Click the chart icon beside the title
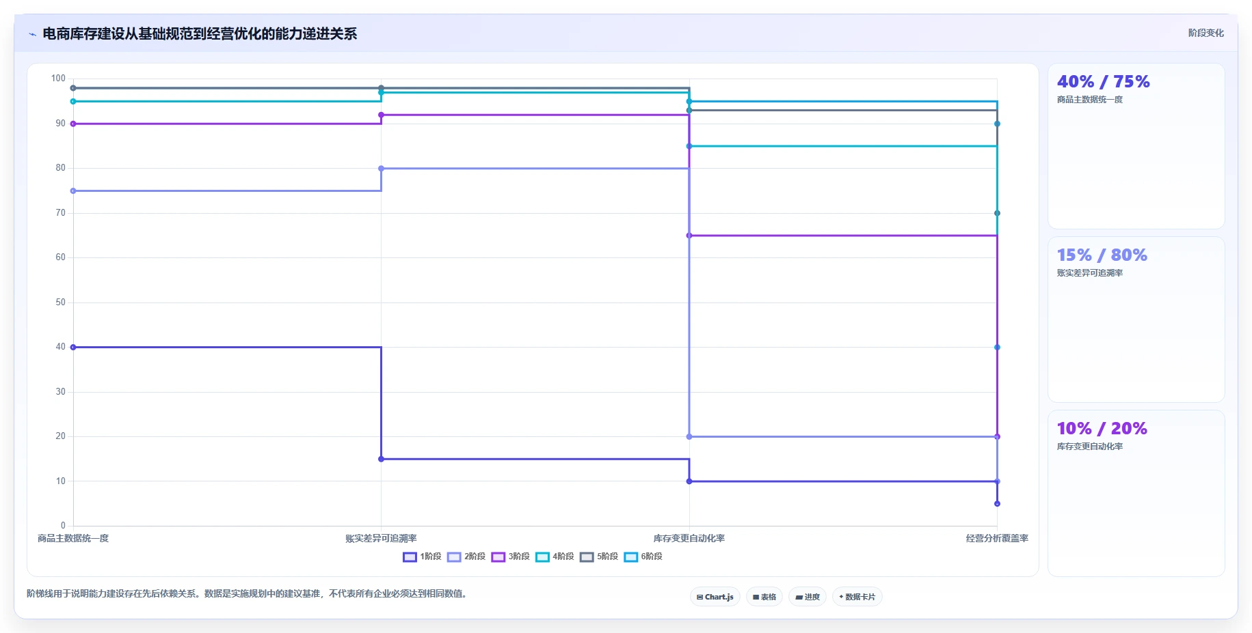Viewport: 1252px width, 633px height. tap(32, 34)
